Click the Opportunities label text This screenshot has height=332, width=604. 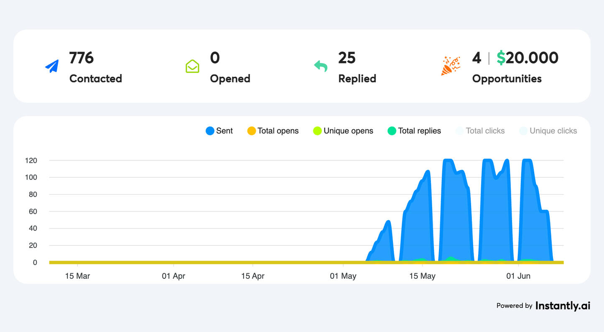pos(507,79)
